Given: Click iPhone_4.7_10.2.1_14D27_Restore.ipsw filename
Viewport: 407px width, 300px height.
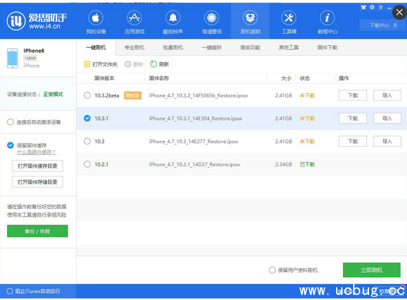Looking at the screenshot, I should 194,165.
